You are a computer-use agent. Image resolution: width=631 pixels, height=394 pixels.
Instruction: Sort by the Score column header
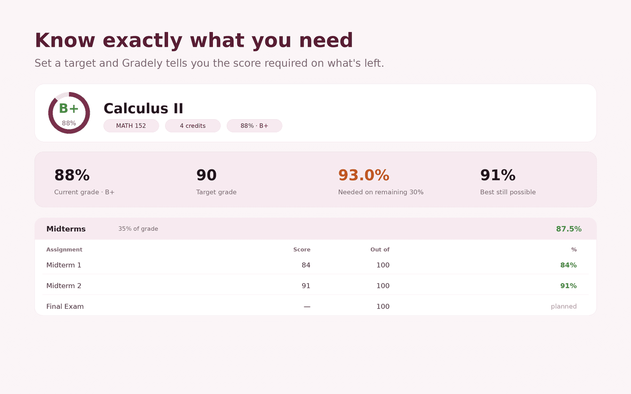pyautogui.click(x=302, y=250)
